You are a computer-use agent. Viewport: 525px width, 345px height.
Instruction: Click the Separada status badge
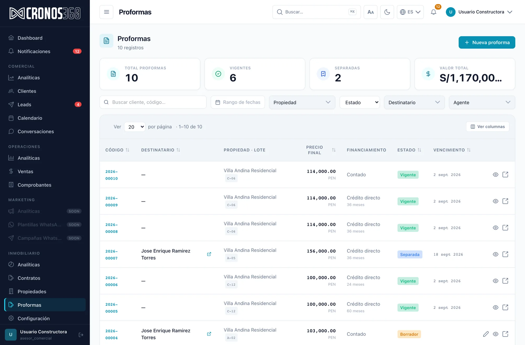point(409,254)
